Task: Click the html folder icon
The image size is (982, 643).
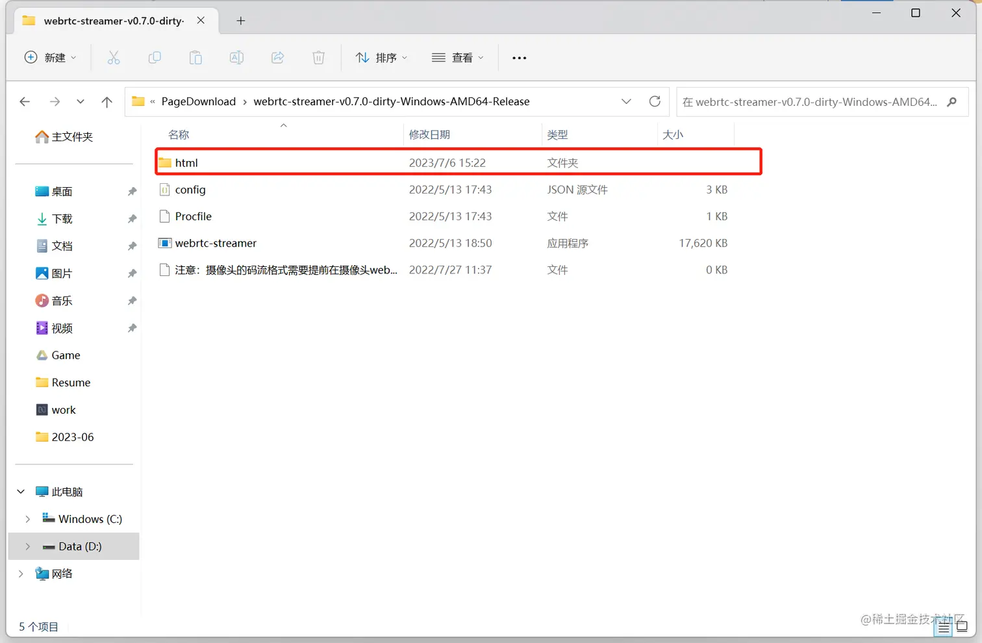Action: coord(165,162)
